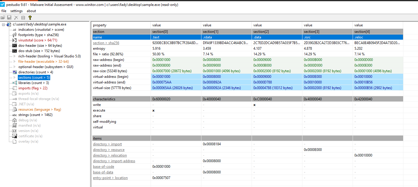This screenshot has height=187, width=418.
Task: Select resources (language > flag) node
Action: 40,109
